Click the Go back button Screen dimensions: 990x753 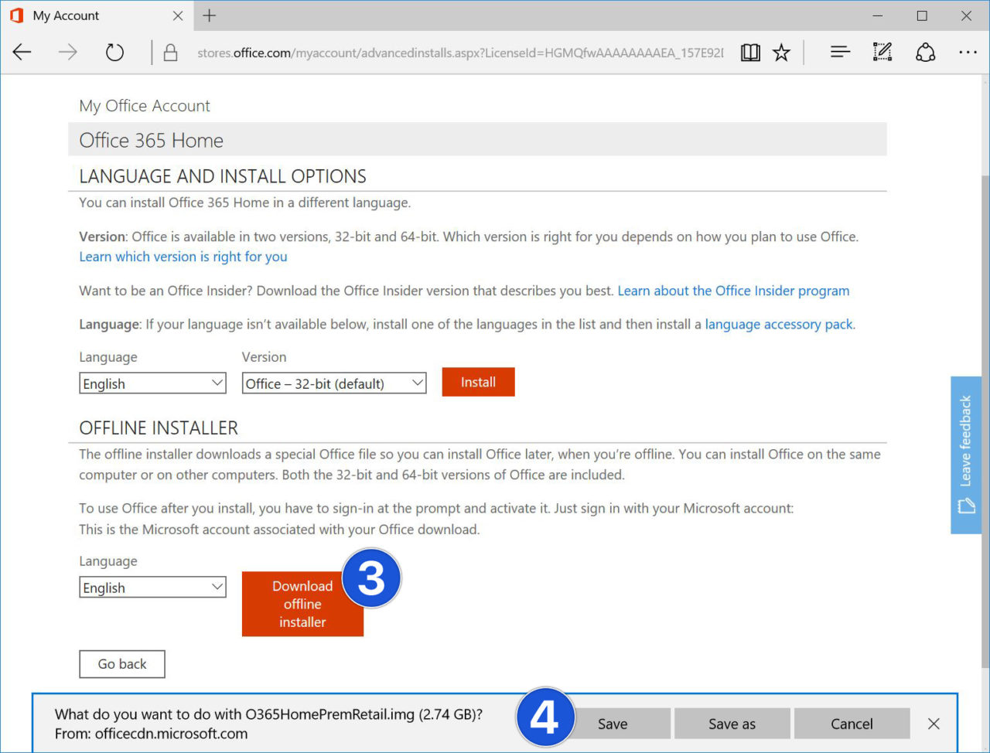[x=122, y=664]
